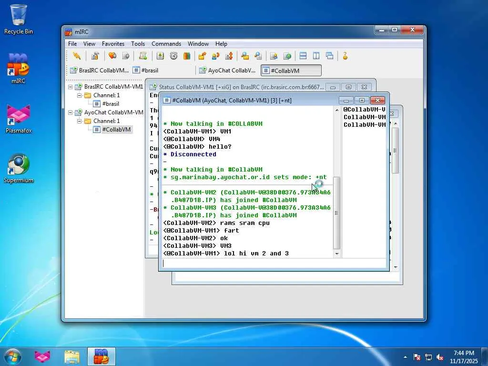The image size is (488, 366).
Task: Click the Plasmafox taskbar icon
Action: pos(42,356)
